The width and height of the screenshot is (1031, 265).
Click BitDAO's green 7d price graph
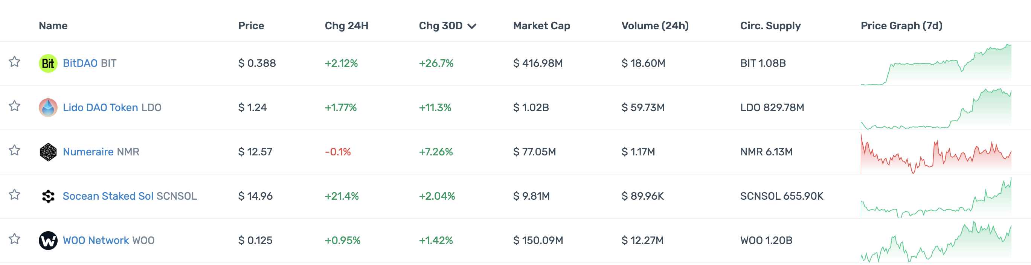[936, 65]
